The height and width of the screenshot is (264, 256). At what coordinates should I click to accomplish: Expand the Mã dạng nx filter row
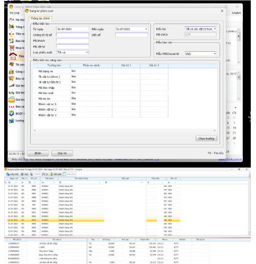click(x=35, y=71)
